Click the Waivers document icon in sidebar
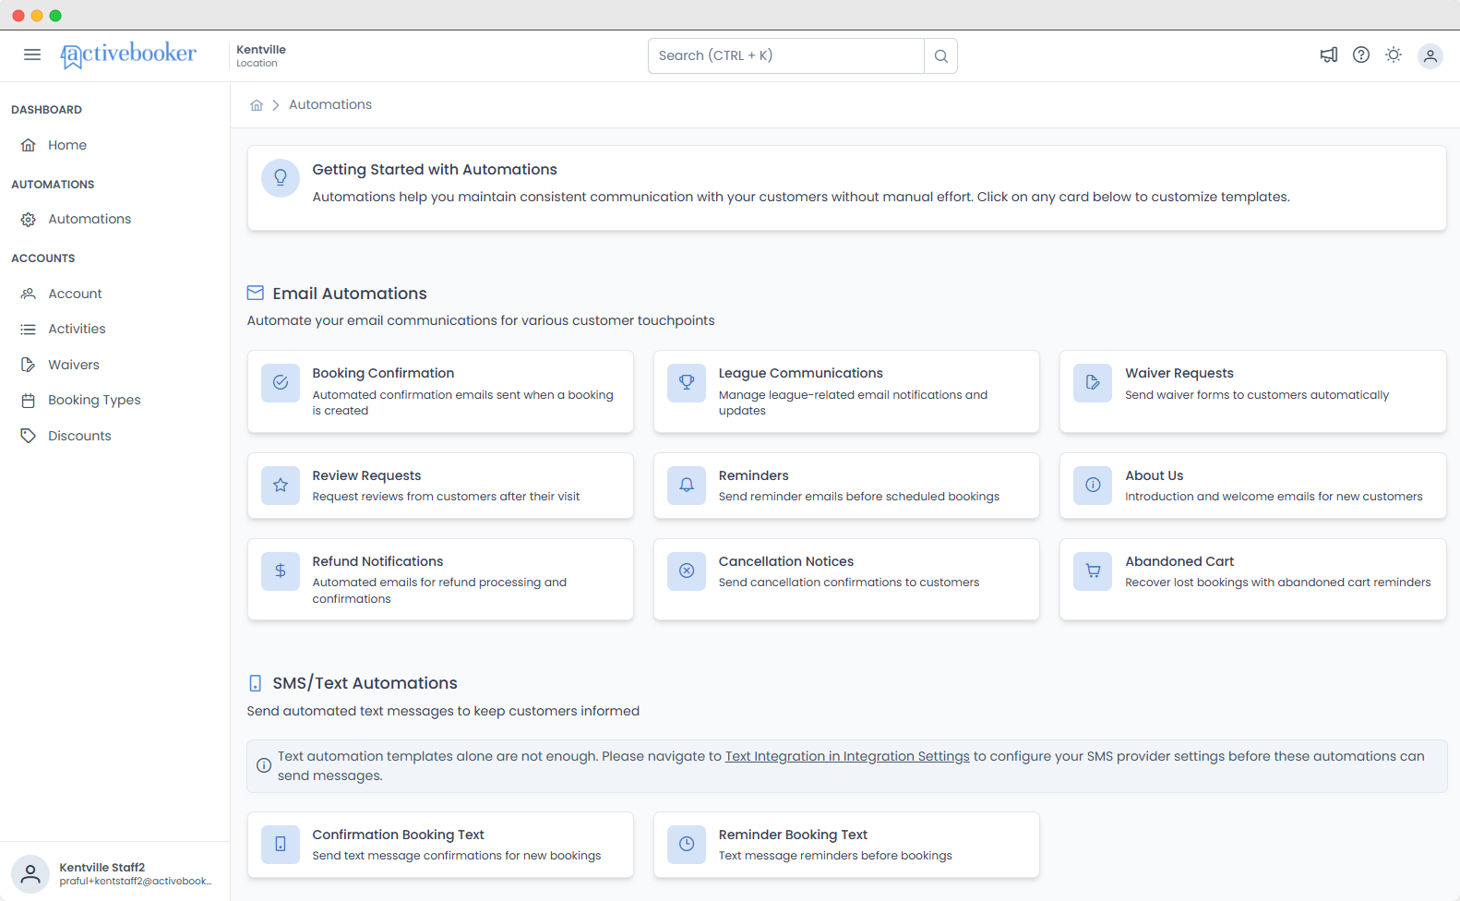The width and height of the screenshot is (1460, 901). pyautogui.click(x=29, y=365)
